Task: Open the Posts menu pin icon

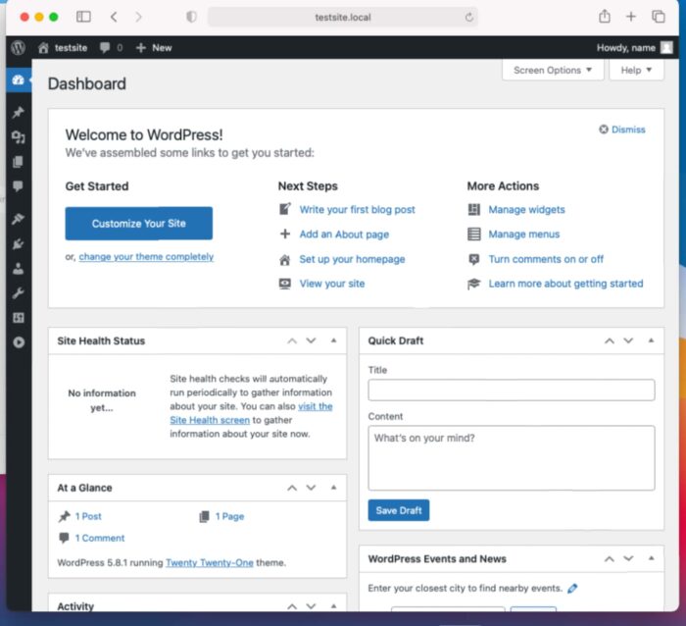Action: 18,112
